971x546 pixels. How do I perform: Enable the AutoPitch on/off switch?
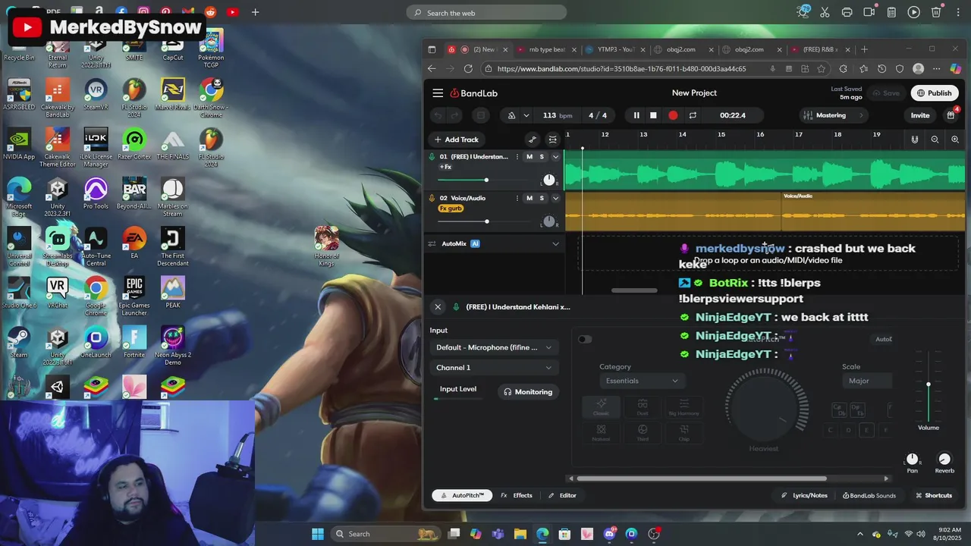click(x=584, y=339)
